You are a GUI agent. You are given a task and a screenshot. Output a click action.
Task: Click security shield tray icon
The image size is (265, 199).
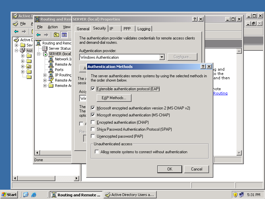235,195
